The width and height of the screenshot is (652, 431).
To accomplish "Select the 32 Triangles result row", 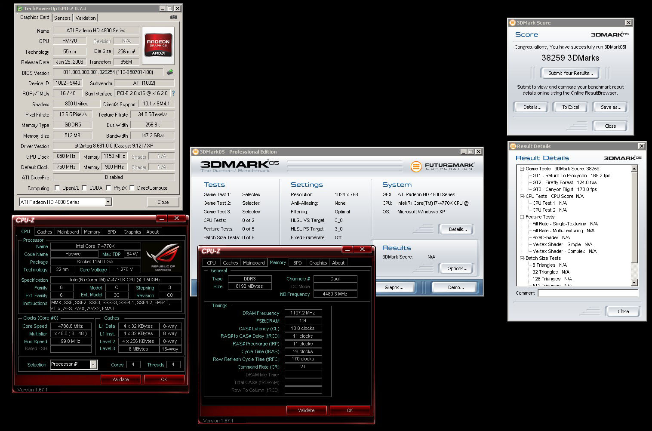I will click(551, 272).
